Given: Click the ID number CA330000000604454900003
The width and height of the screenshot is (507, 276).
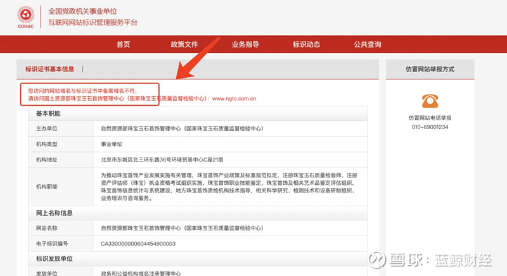Looking at the screenshot, I should point(138,244).
